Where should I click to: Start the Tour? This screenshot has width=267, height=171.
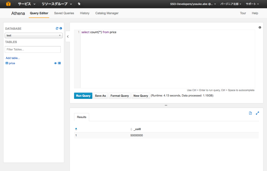click(x=243, y=13)
